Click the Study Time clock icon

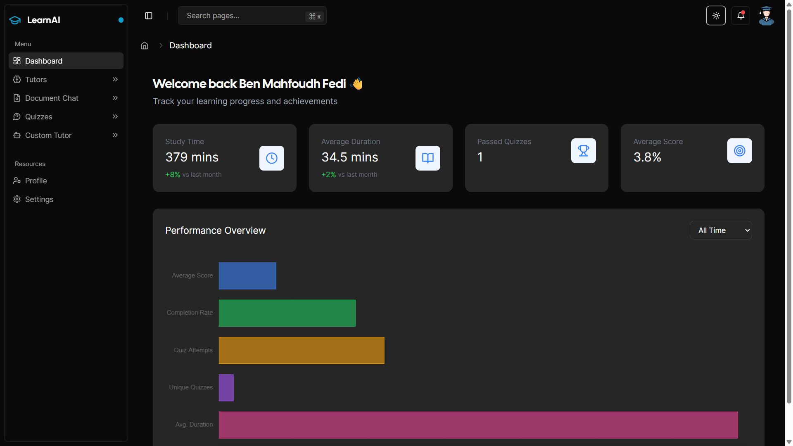click(271, 158)
